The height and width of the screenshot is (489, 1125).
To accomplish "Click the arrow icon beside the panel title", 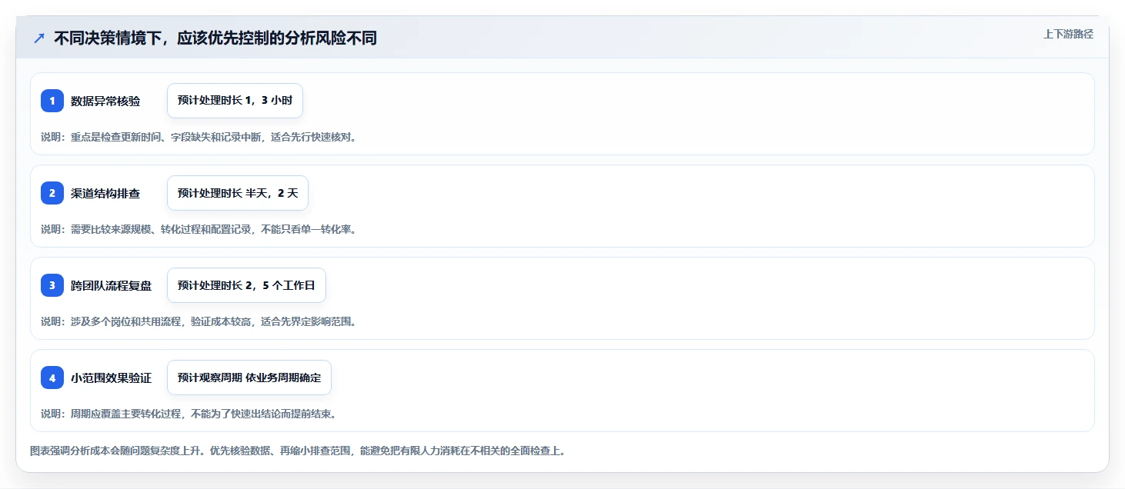I will 39,38.
